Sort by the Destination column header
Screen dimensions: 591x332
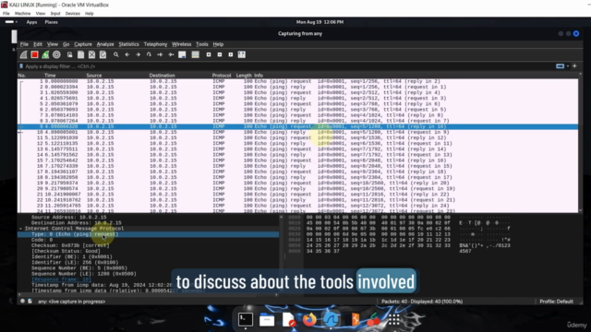coord(163,76)
